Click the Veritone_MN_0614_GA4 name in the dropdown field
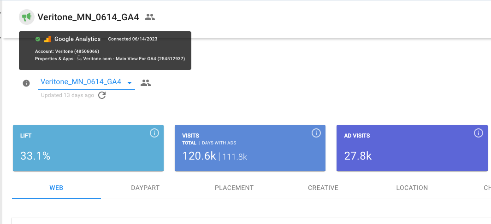Screen dimensions: 491x224 [x=81, y=82]
